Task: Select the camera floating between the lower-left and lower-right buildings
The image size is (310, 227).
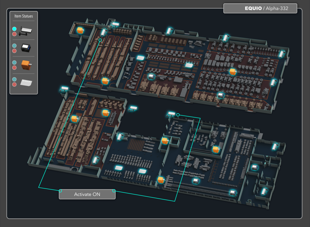Action: (x=133, y=108)
